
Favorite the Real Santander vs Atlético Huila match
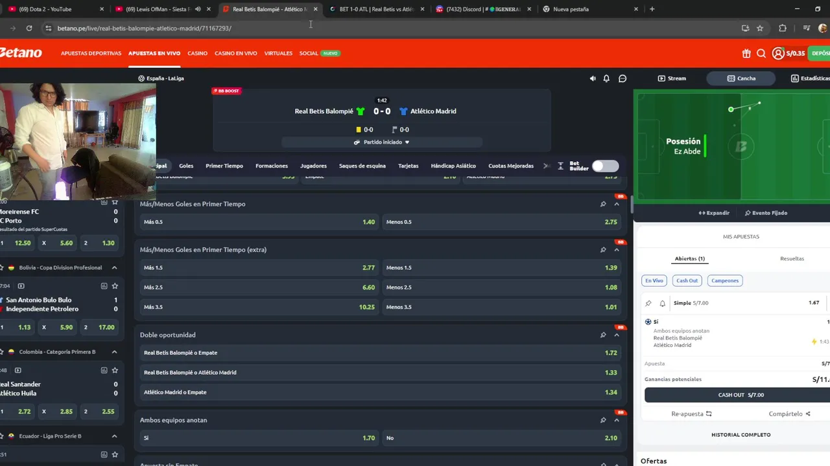tap(115, 370)
